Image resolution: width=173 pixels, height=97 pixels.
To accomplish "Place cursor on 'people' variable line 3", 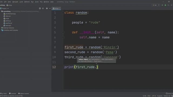I will pos(78,23).
